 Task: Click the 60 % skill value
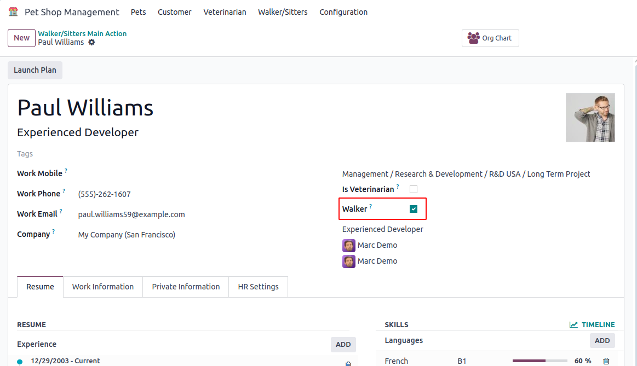583,361
